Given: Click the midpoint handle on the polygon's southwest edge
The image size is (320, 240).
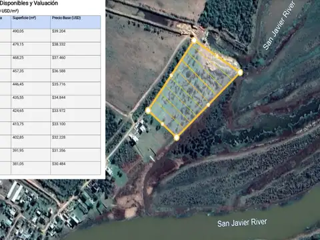Looking at the screenshot, I should click(x=163, y=124).
